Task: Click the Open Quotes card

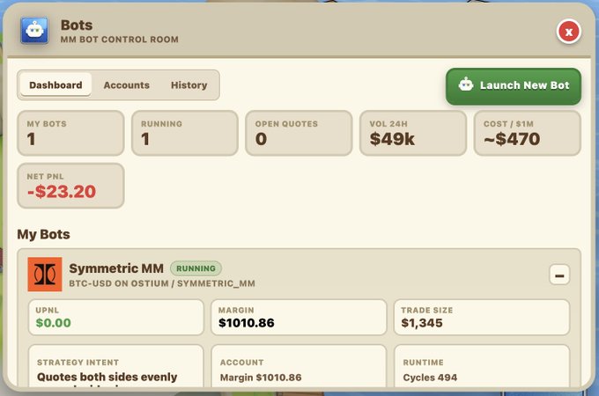Action: [x=299, y=133]
